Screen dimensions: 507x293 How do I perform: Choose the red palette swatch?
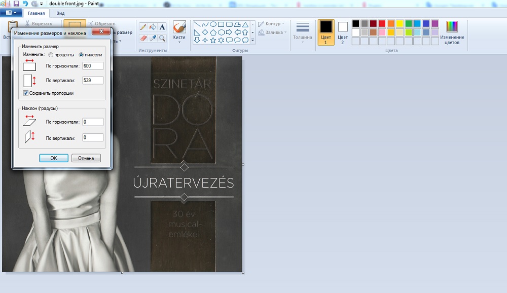[382, 23]
